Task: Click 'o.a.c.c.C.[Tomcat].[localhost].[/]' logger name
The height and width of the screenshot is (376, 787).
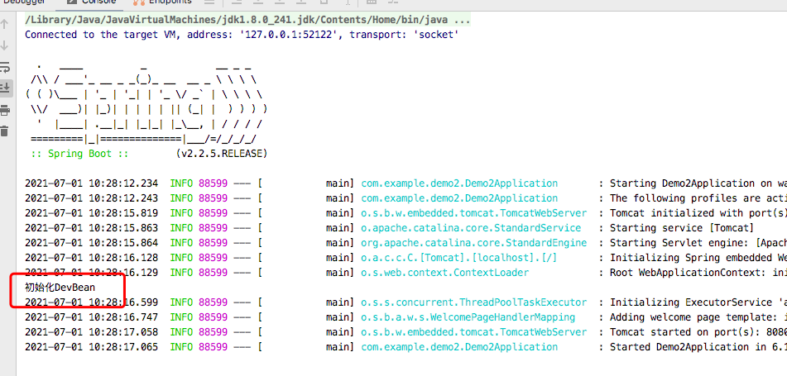Action: tap(458, 258)
